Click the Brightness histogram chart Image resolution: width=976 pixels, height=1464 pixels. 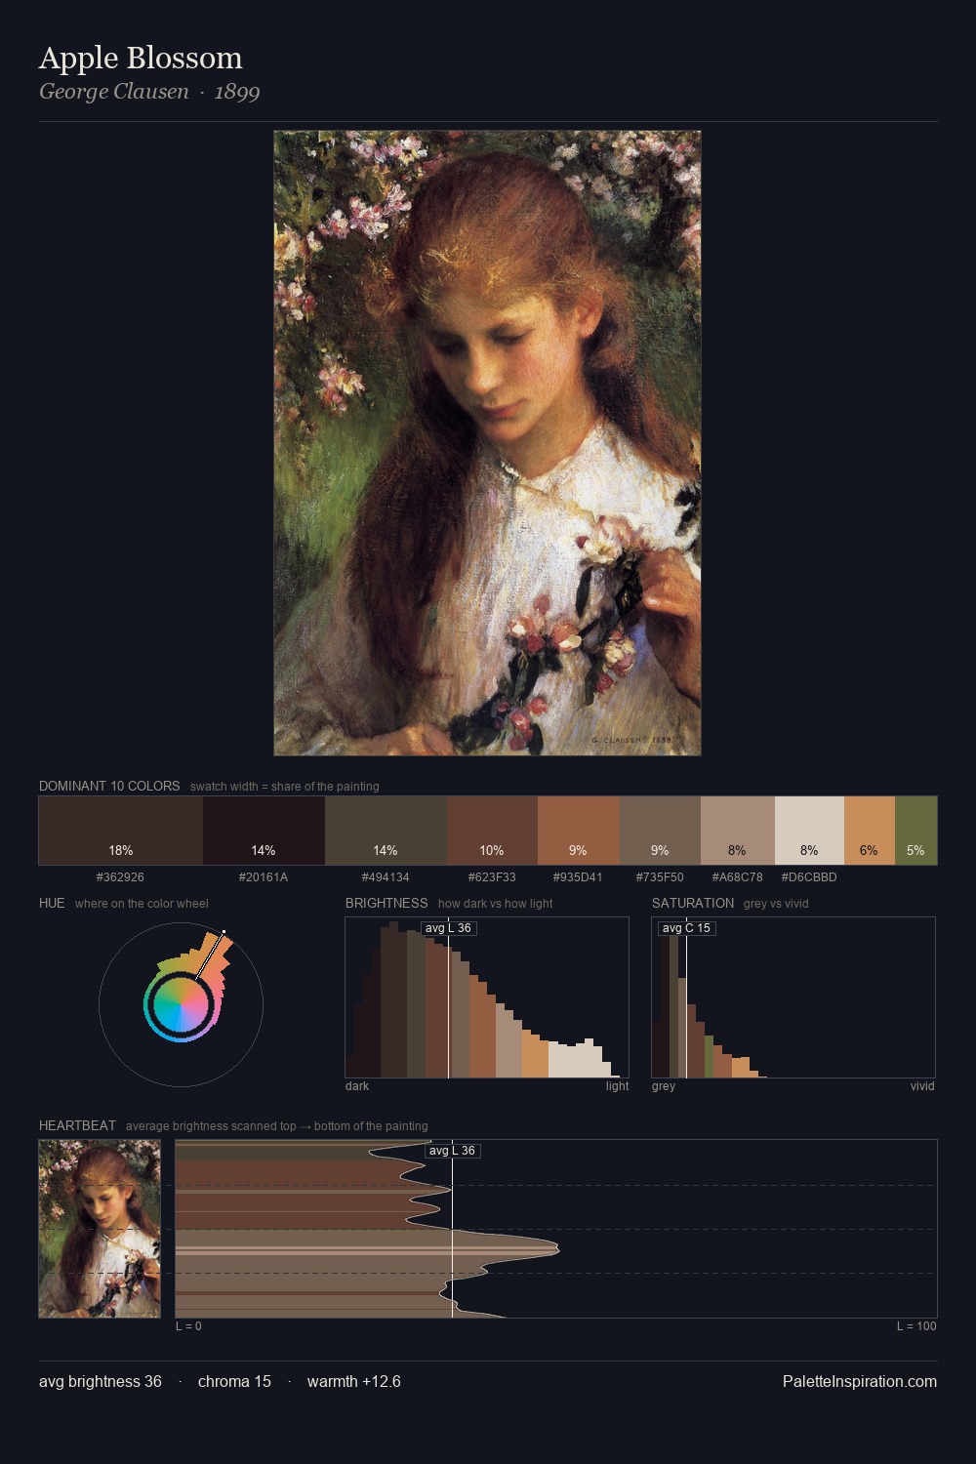[x=487, y=997]
